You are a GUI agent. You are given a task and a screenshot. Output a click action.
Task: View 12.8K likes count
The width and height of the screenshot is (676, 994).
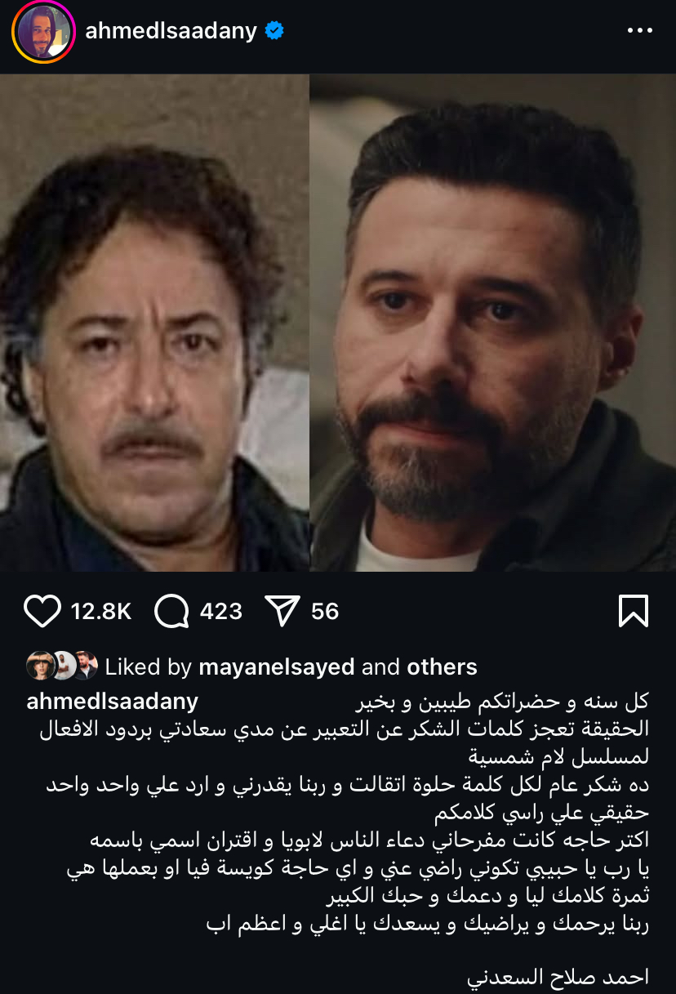coord(101,611)
